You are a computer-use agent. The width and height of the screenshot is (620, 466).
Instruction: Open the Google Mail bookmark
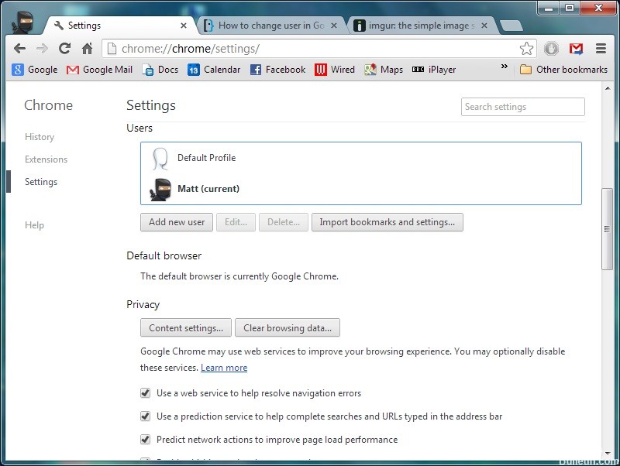point(100,70)
